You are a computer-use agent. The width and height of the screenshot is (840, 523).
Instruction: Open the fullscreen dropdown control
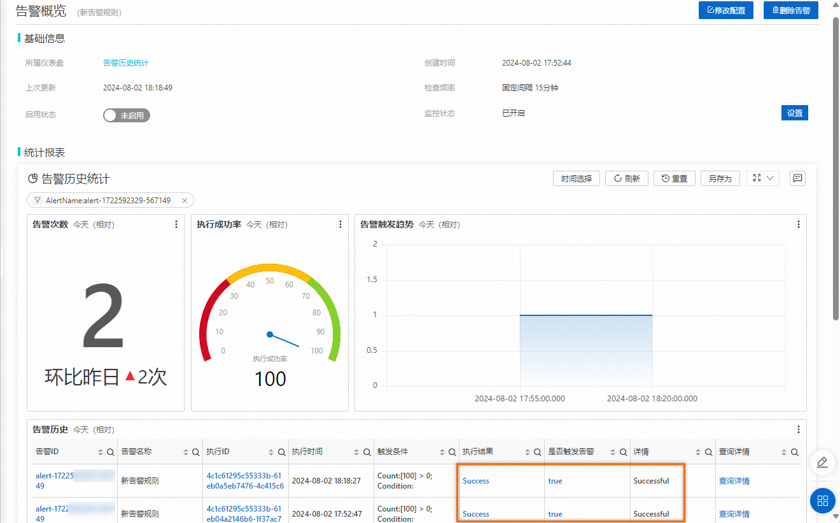(x=763, y=178)
